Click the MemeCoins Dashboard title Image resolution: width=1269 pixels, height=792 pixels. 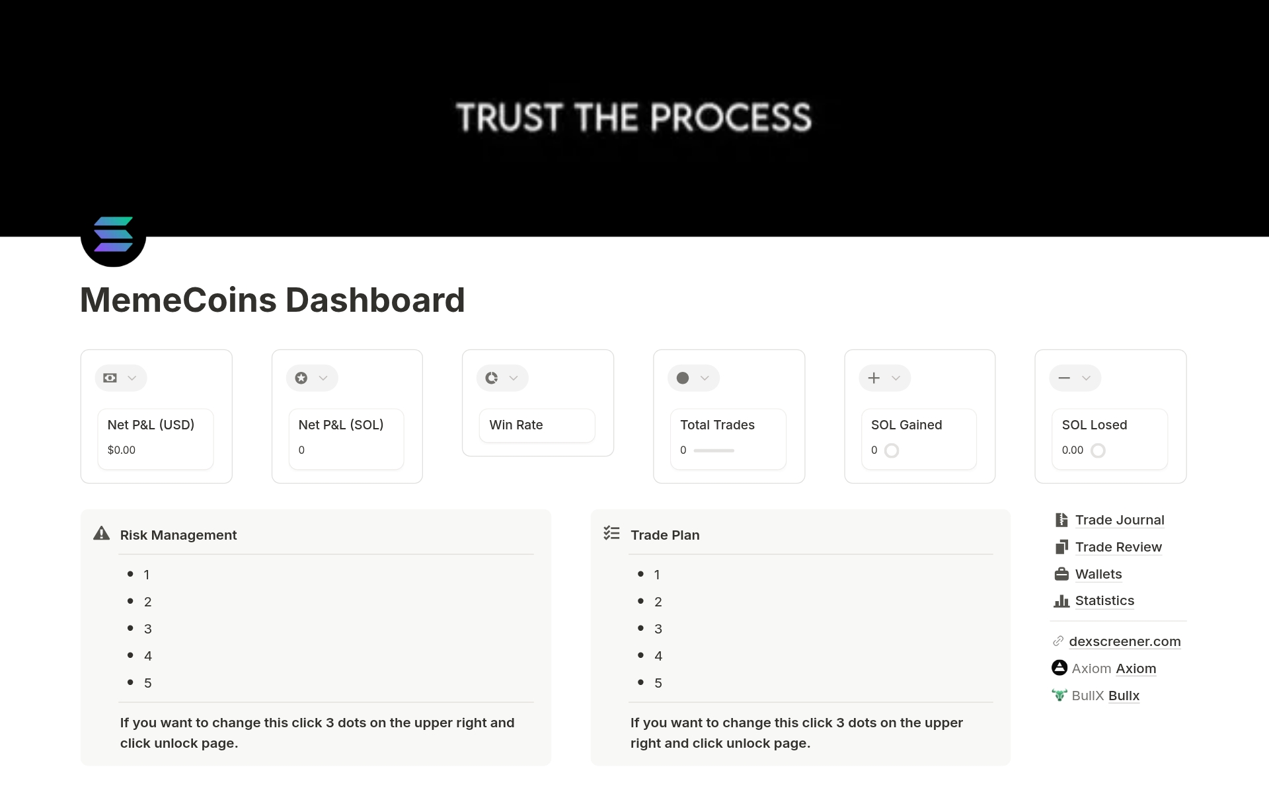coord(272,300)
